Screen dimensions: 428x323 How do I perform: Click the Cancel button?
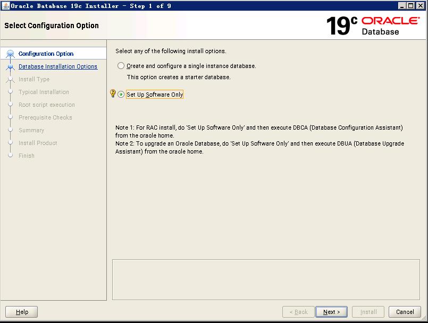coord(405,312)
